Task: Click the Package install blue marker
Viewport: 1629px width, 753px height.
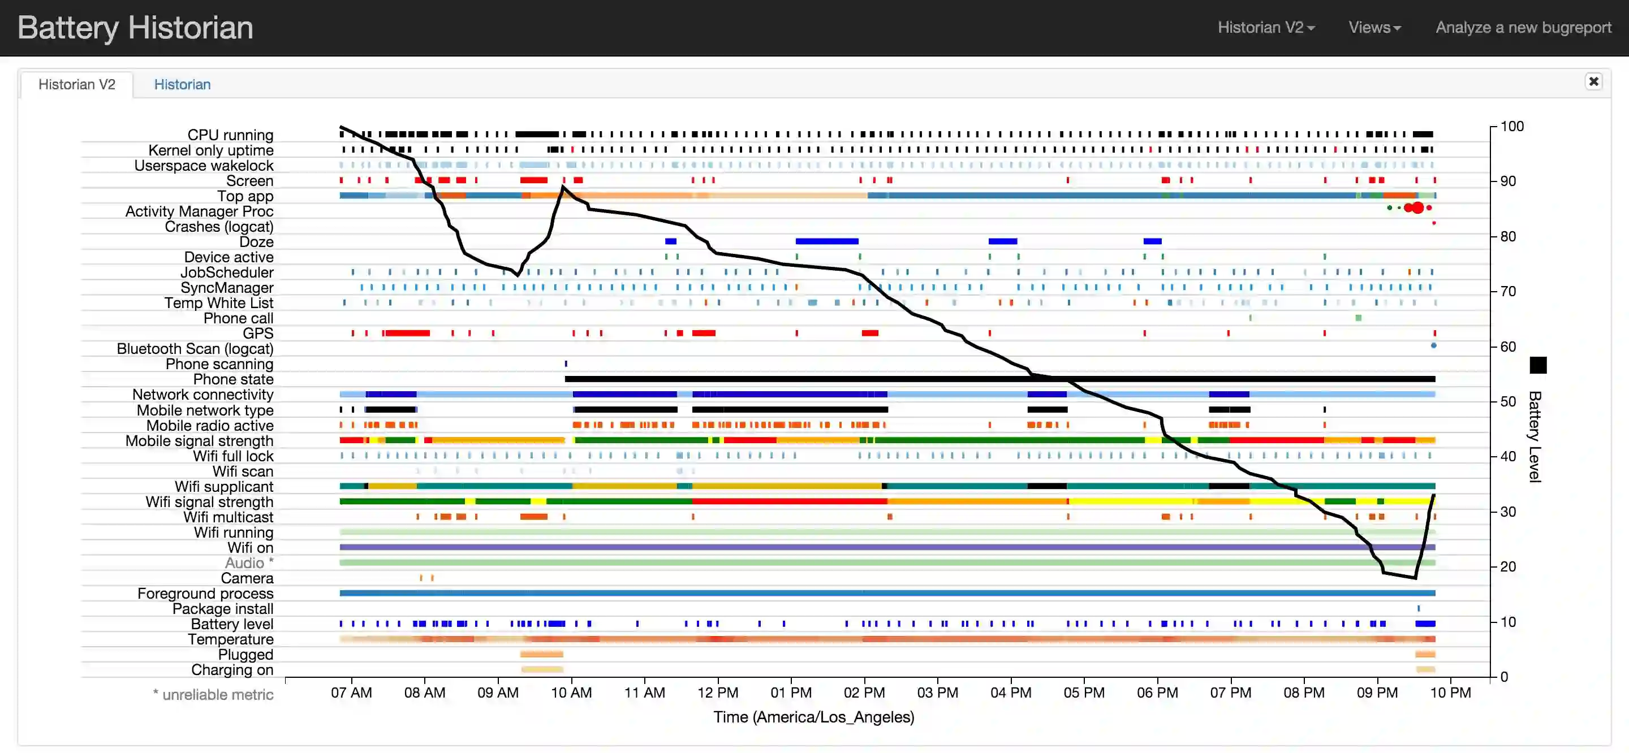Action: click(1418, 608)
